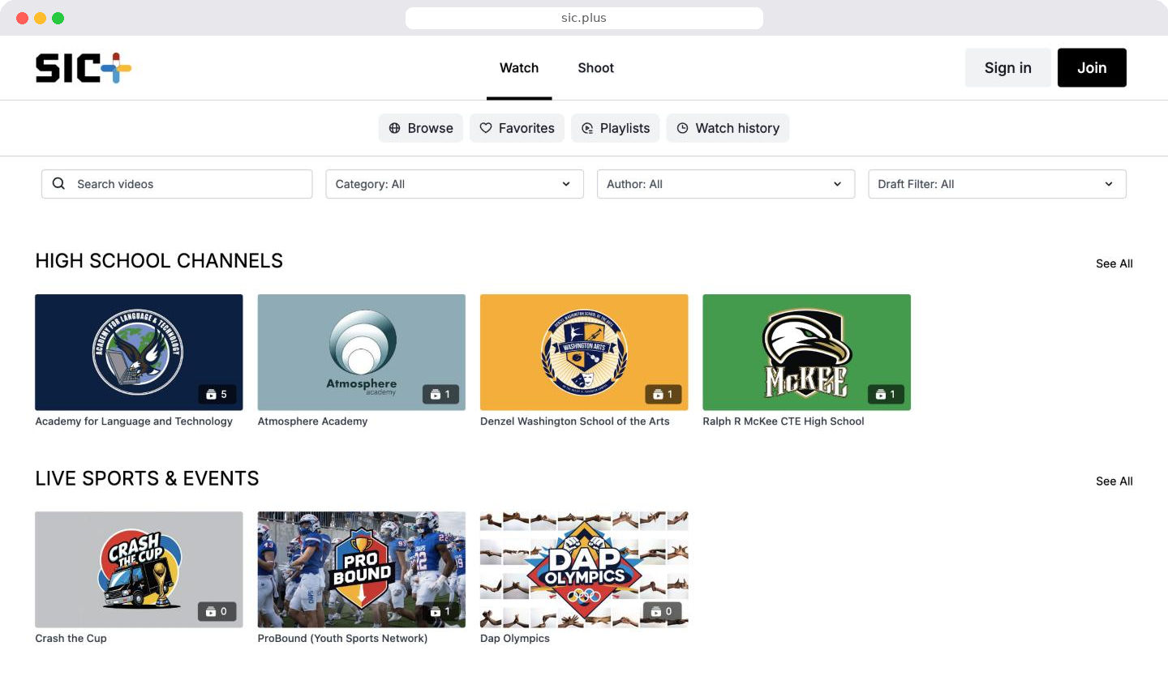
Task: Click the video count badge on Denzel Washington School
Action: point(663,395)
